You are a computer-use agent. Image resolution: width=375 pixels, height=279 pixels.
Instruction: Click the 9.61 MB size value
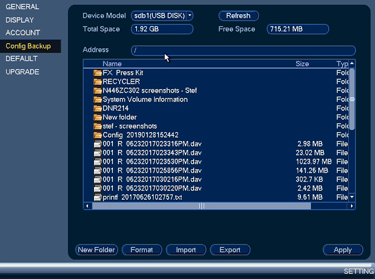[x=310, y=197]
